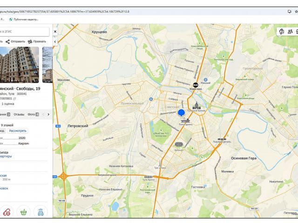This screenshot has height=223, width=298.
Task: Click the Театр драмы landmark icon
Action: [185, 120]
